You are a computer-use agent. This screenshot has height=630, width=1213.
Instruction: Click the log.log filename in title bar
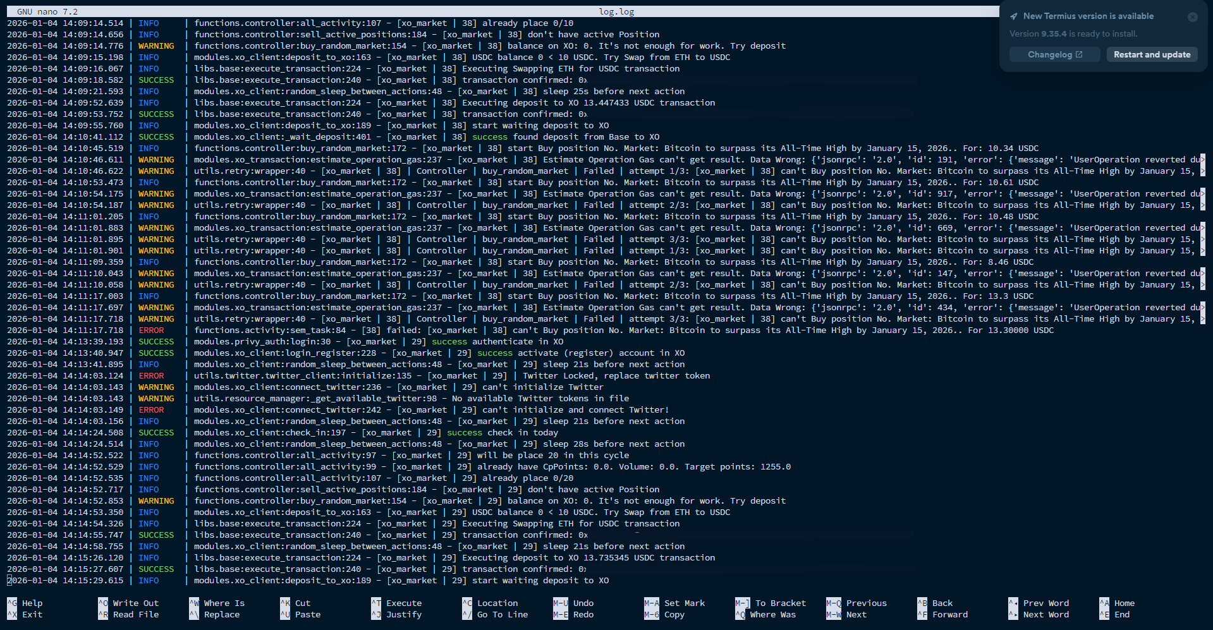(x=616, y=11)
